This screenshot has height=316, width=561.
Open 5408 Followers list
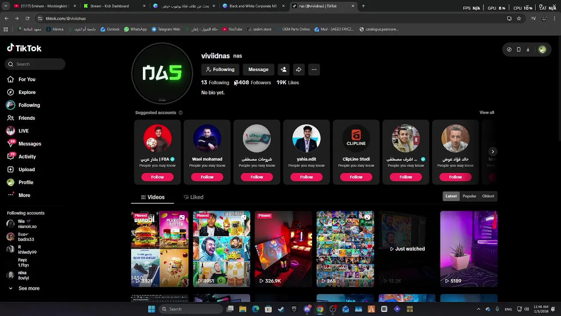point(252,83)
